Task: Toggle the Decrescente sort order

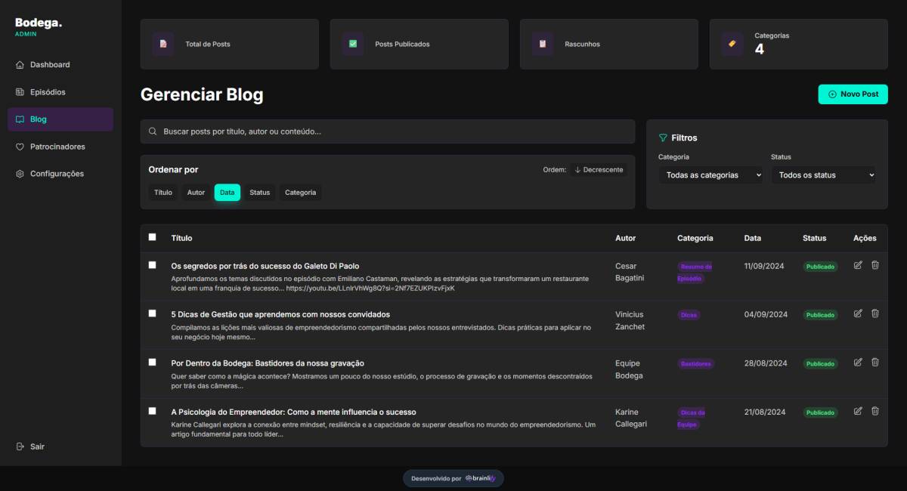Action: (599, 170)
